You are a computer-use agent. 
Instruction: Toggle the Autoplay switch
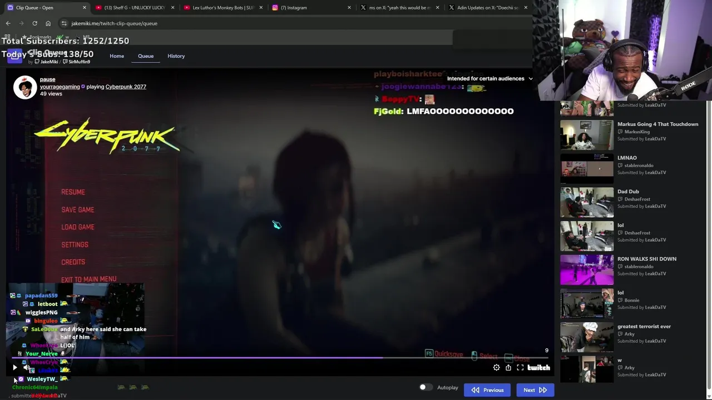tap(426, 387)
